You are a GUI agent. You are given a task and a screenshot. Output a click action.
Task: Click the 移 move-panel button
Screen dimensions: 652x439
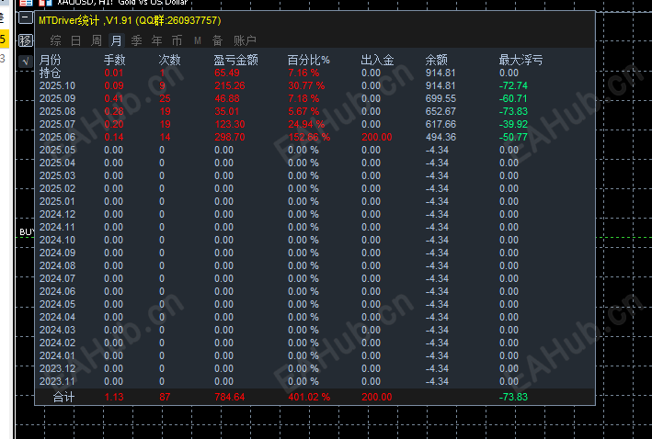point(26,40)
